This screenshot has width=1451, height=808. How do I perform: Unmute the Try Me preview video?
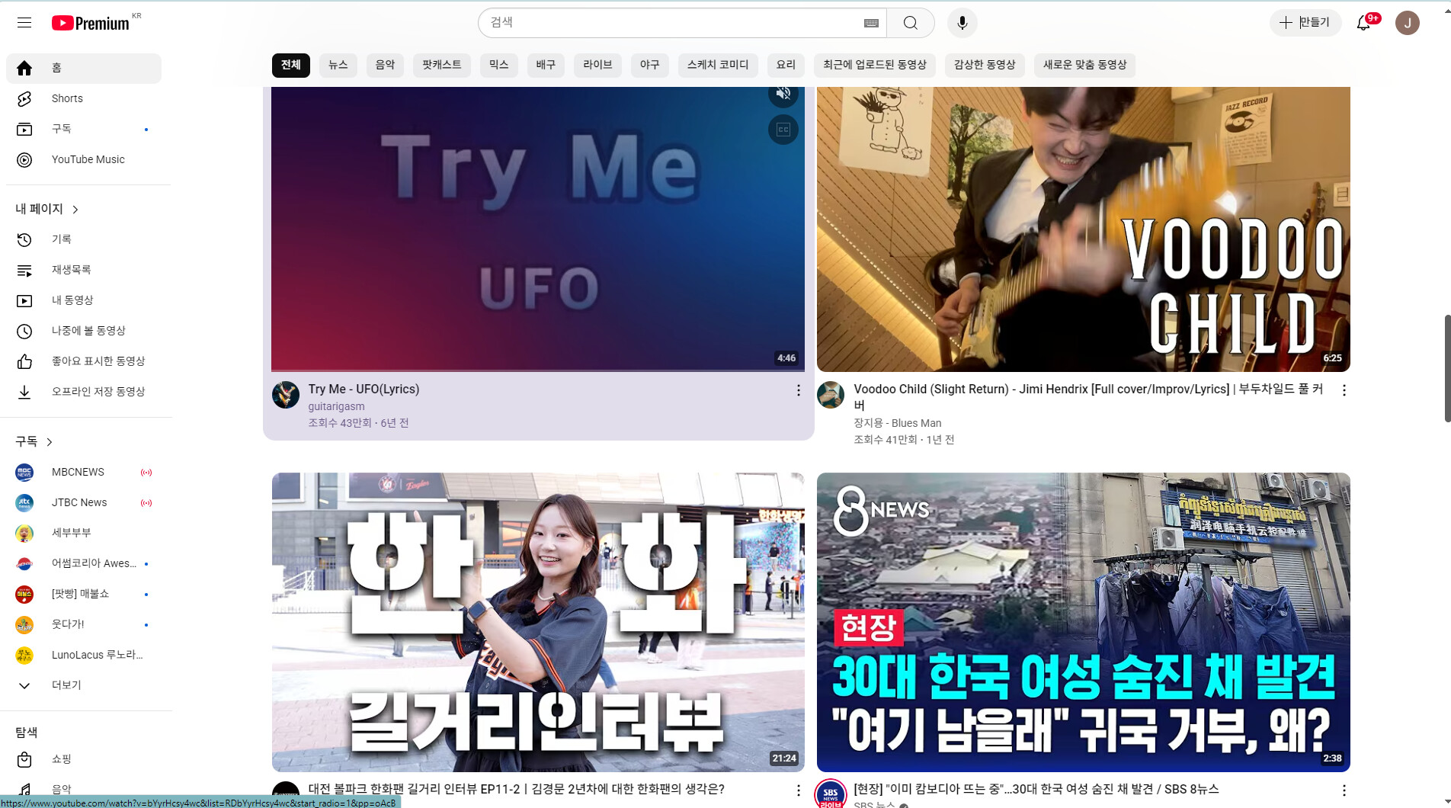783,95
